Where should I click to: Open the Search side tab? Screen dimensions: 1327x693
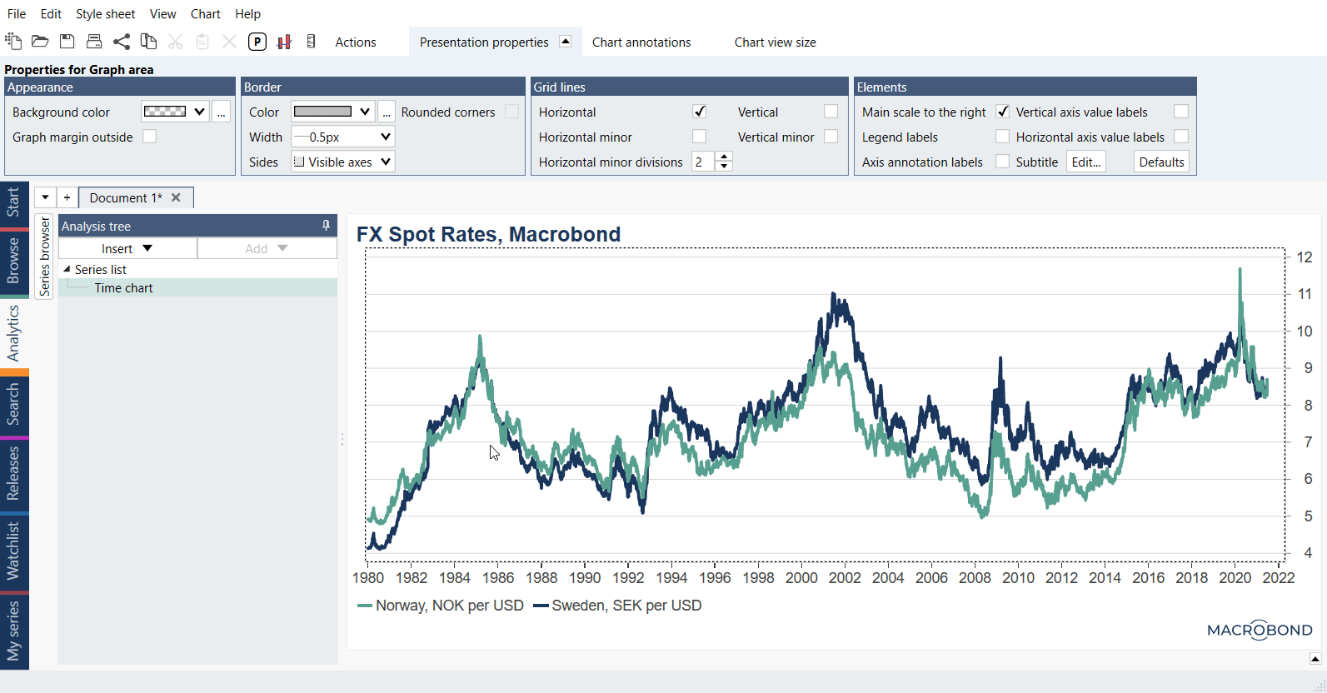[14, 404]
